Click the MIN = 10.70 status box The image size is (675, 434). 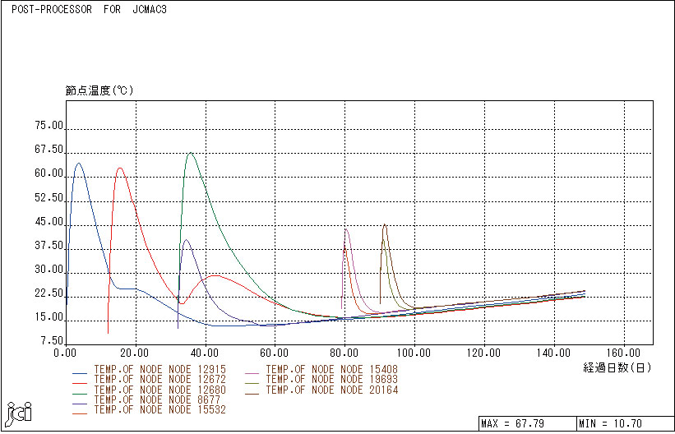tap(625, 424)
